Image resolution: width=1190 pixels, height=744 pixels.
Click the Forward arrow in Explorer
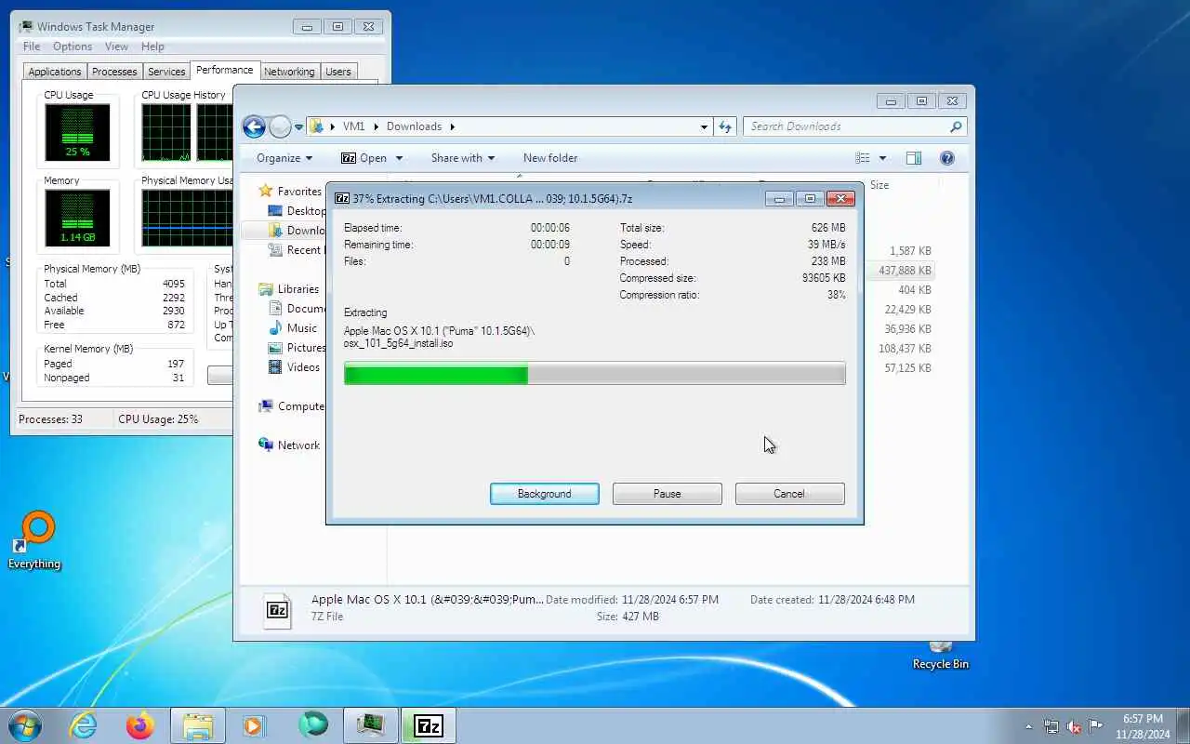280,126
